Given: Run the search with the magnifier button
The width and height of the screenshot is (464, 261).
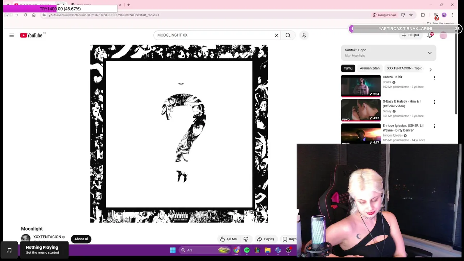Looking at the screenshot, I should [288, 35].
